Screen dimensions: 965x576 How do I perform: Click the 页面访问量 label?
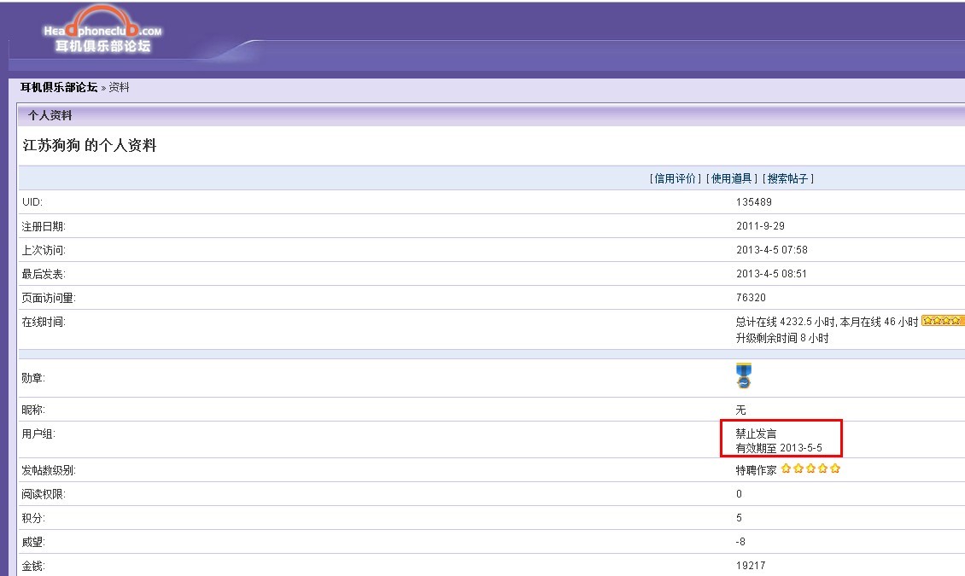coord(49,298)
